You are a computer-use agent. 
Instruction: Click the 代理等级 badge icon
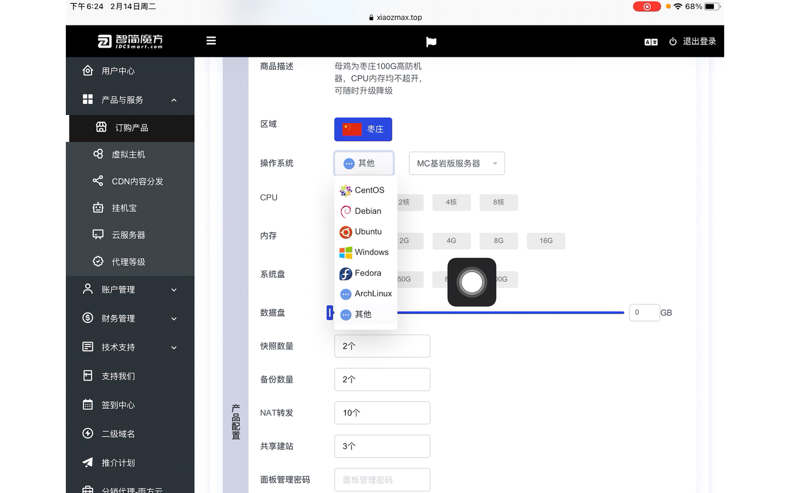pos(98,261)
